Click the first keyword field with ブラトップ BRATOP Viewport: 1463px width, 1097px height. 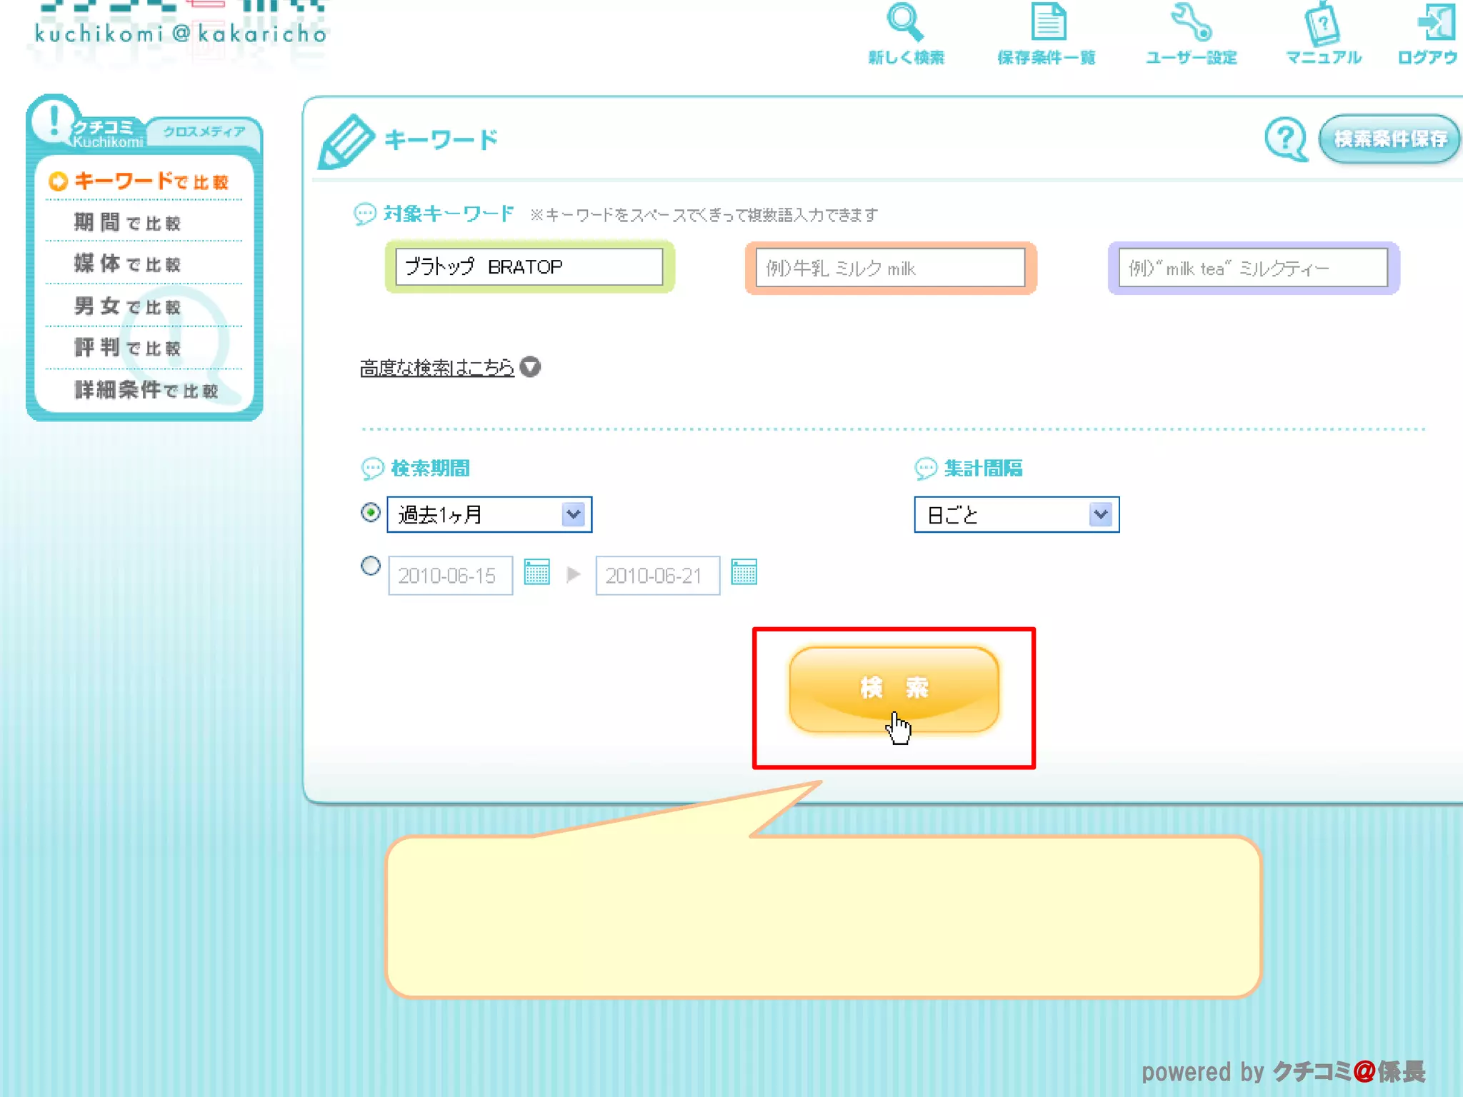tap(529, 266)
